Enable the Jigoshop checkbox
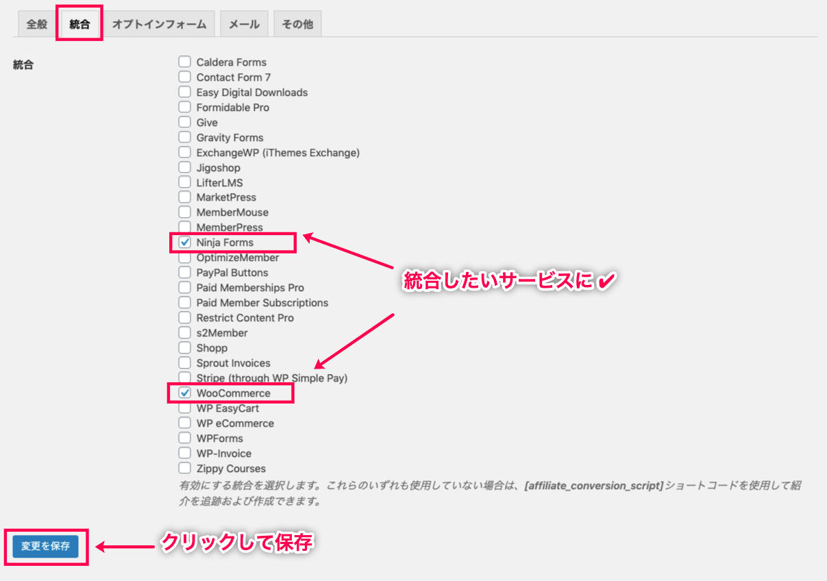This screenshot has width=827, height=581. 184,167
